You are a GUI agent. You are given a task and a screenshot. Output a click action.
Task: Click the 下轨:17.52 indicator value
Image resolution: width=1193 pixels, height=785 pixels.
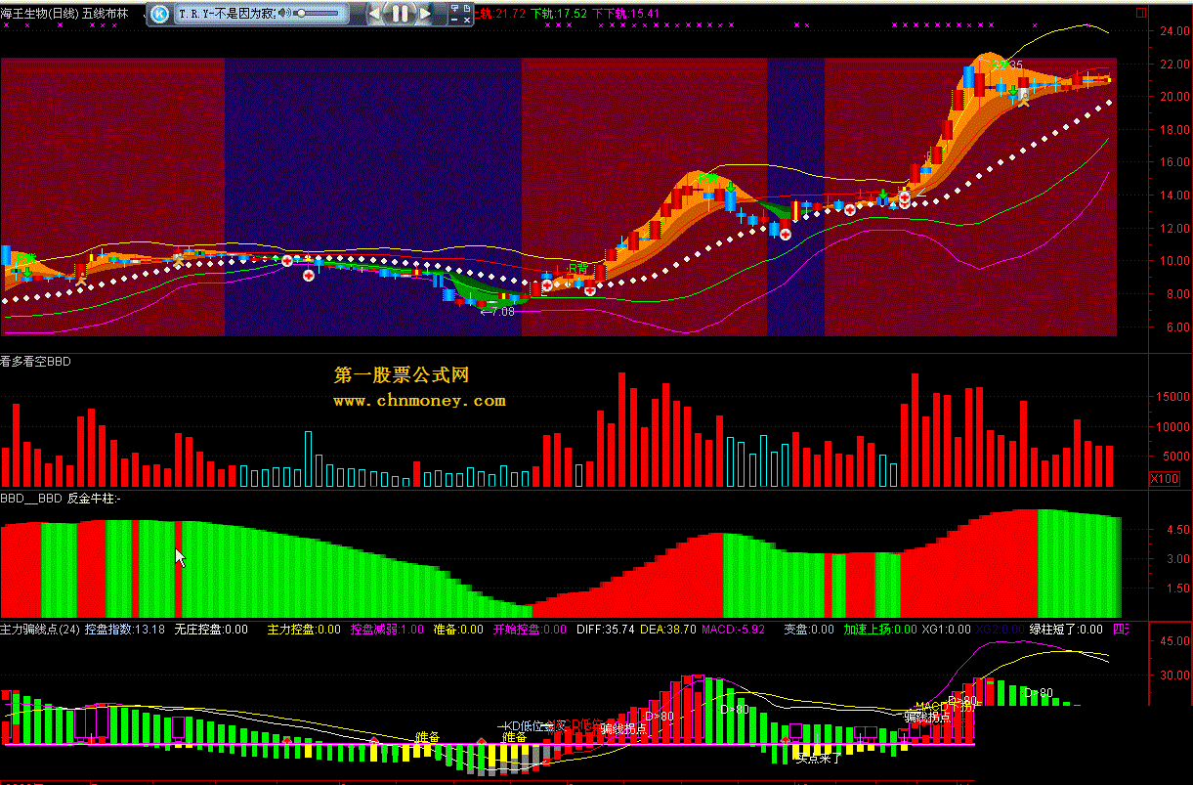[558, 13]
